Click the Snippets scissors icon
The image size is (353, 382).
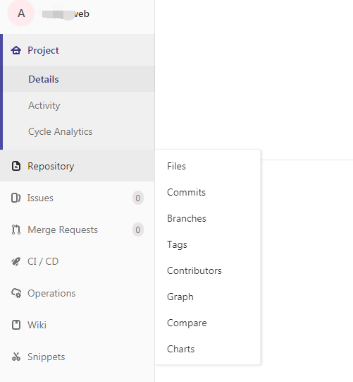(x=16, y=357)
